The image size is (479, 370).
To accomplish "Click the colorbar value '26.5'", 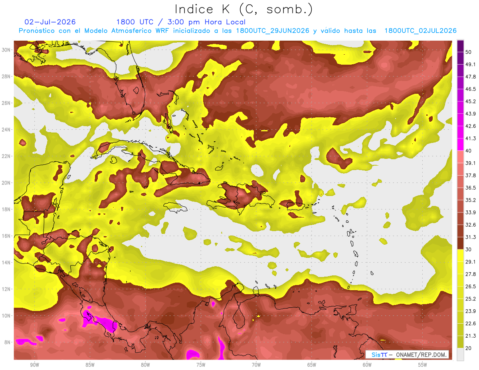I will (471, 287).
